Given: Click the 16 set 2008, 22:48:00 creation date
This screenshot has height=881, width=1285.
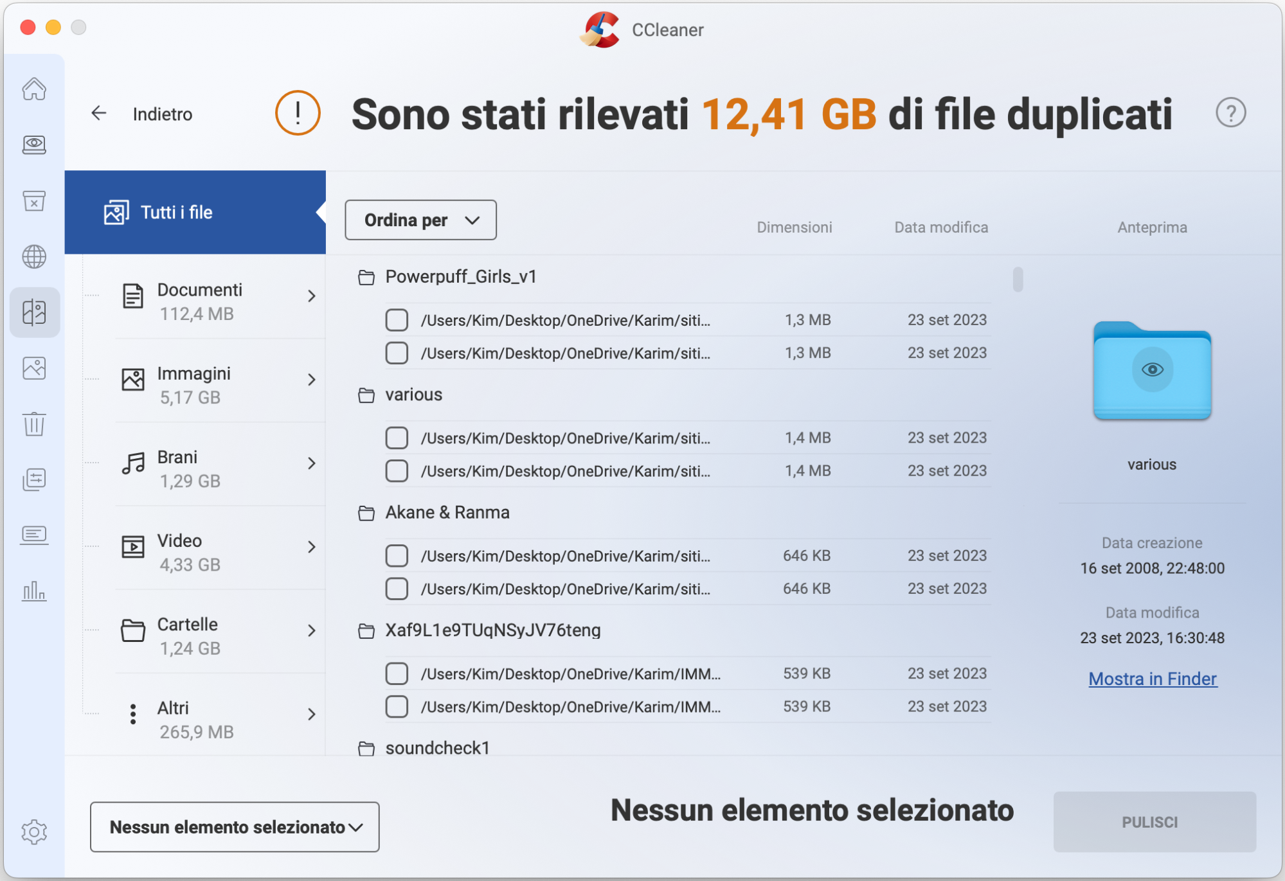Looking at the screenshot, I should (1152, 569).
